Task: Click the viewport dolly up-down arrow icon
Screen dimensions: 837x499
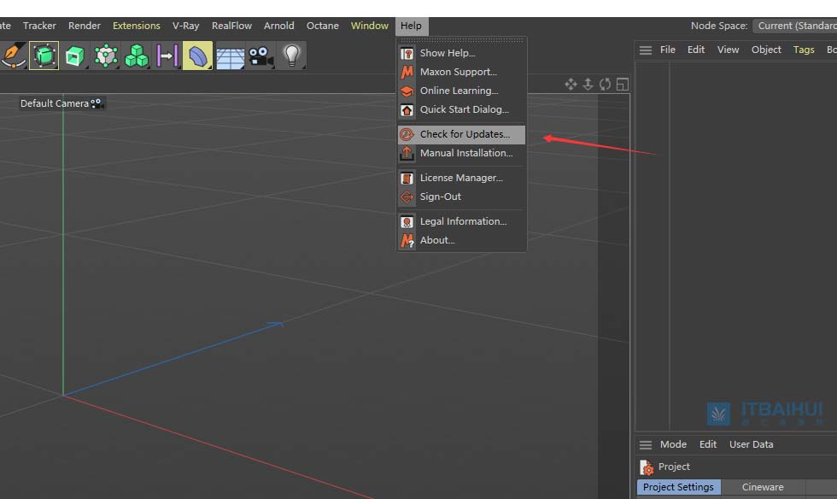Action: click(588, 85)
